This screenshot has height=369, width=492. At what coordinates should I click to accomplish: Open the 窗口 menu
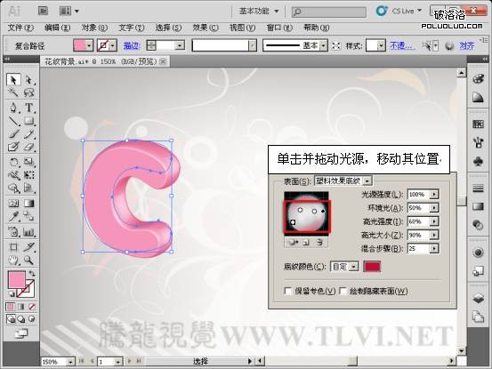tap(279, 28)
